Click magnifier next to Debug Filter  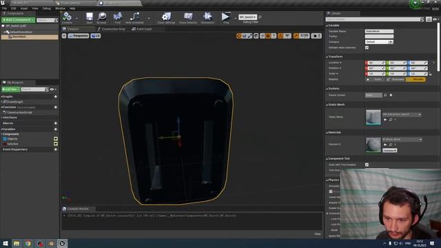pyautogui.click(x=260, y=17)
